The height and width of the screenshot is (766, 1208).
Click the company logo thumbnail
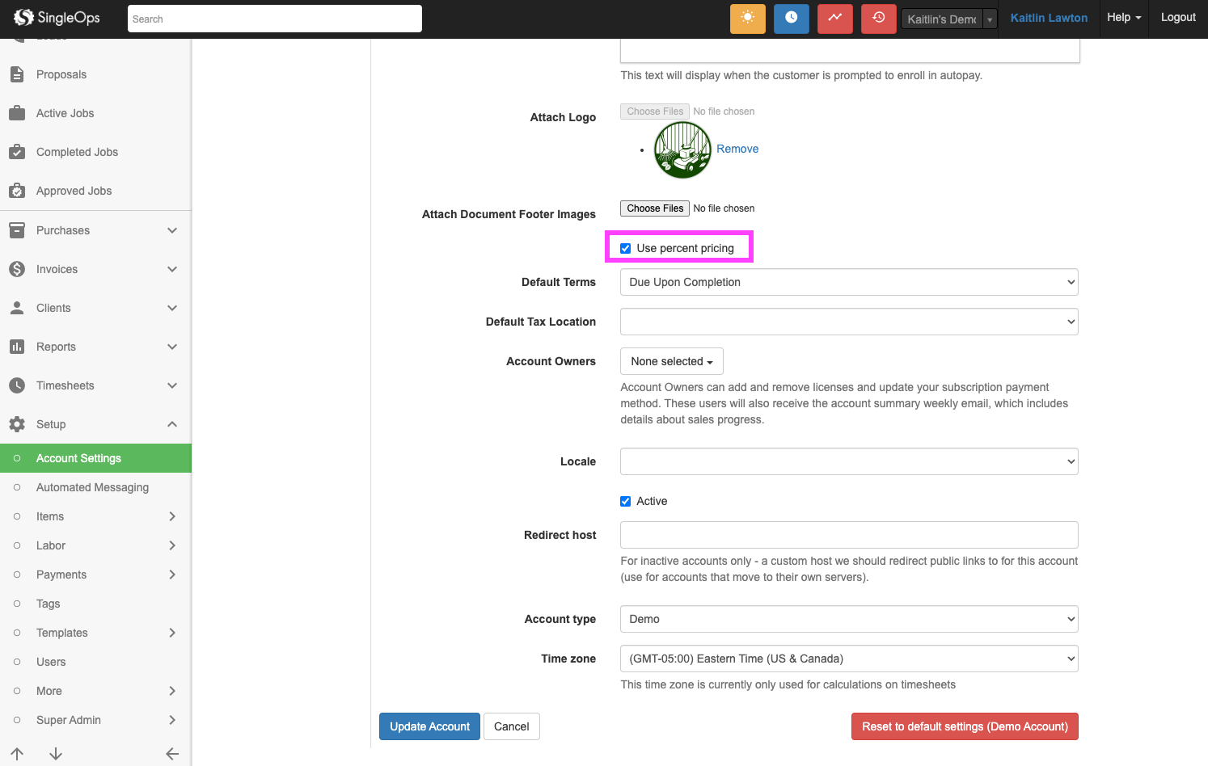click(x=682, y=149)
